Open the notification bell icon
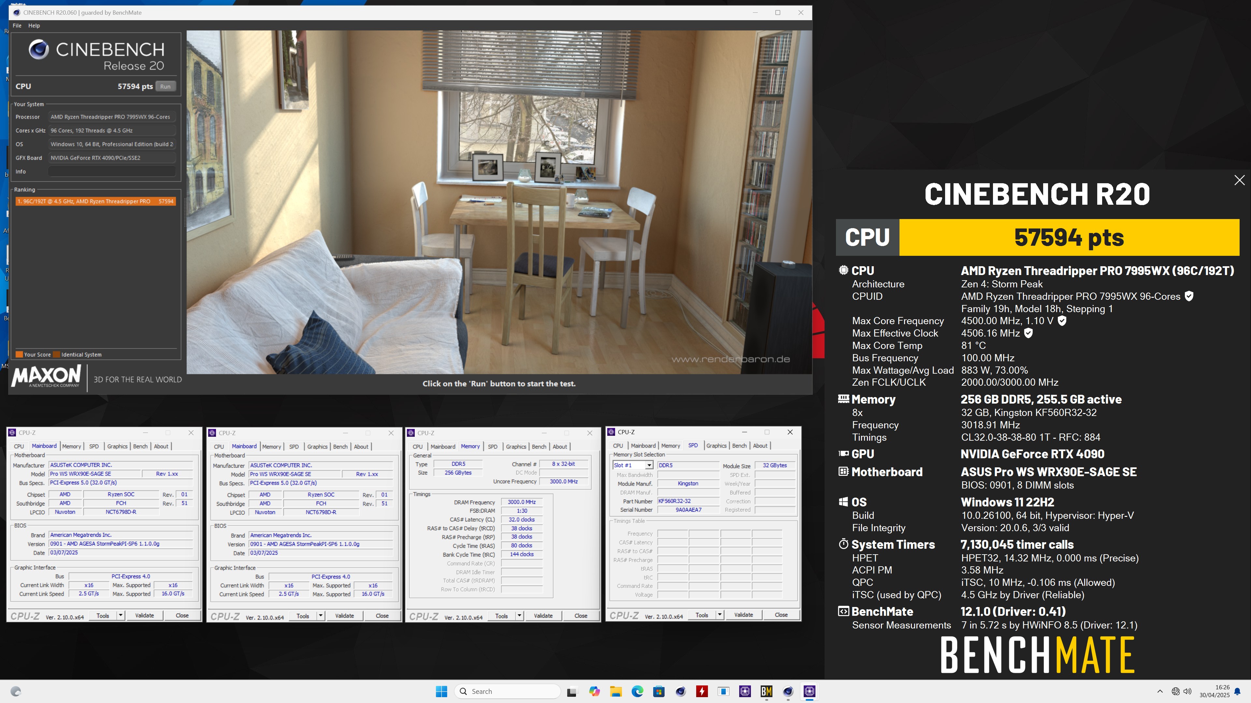Screen dimensions: 1251x703 (x=1238, y=691)
